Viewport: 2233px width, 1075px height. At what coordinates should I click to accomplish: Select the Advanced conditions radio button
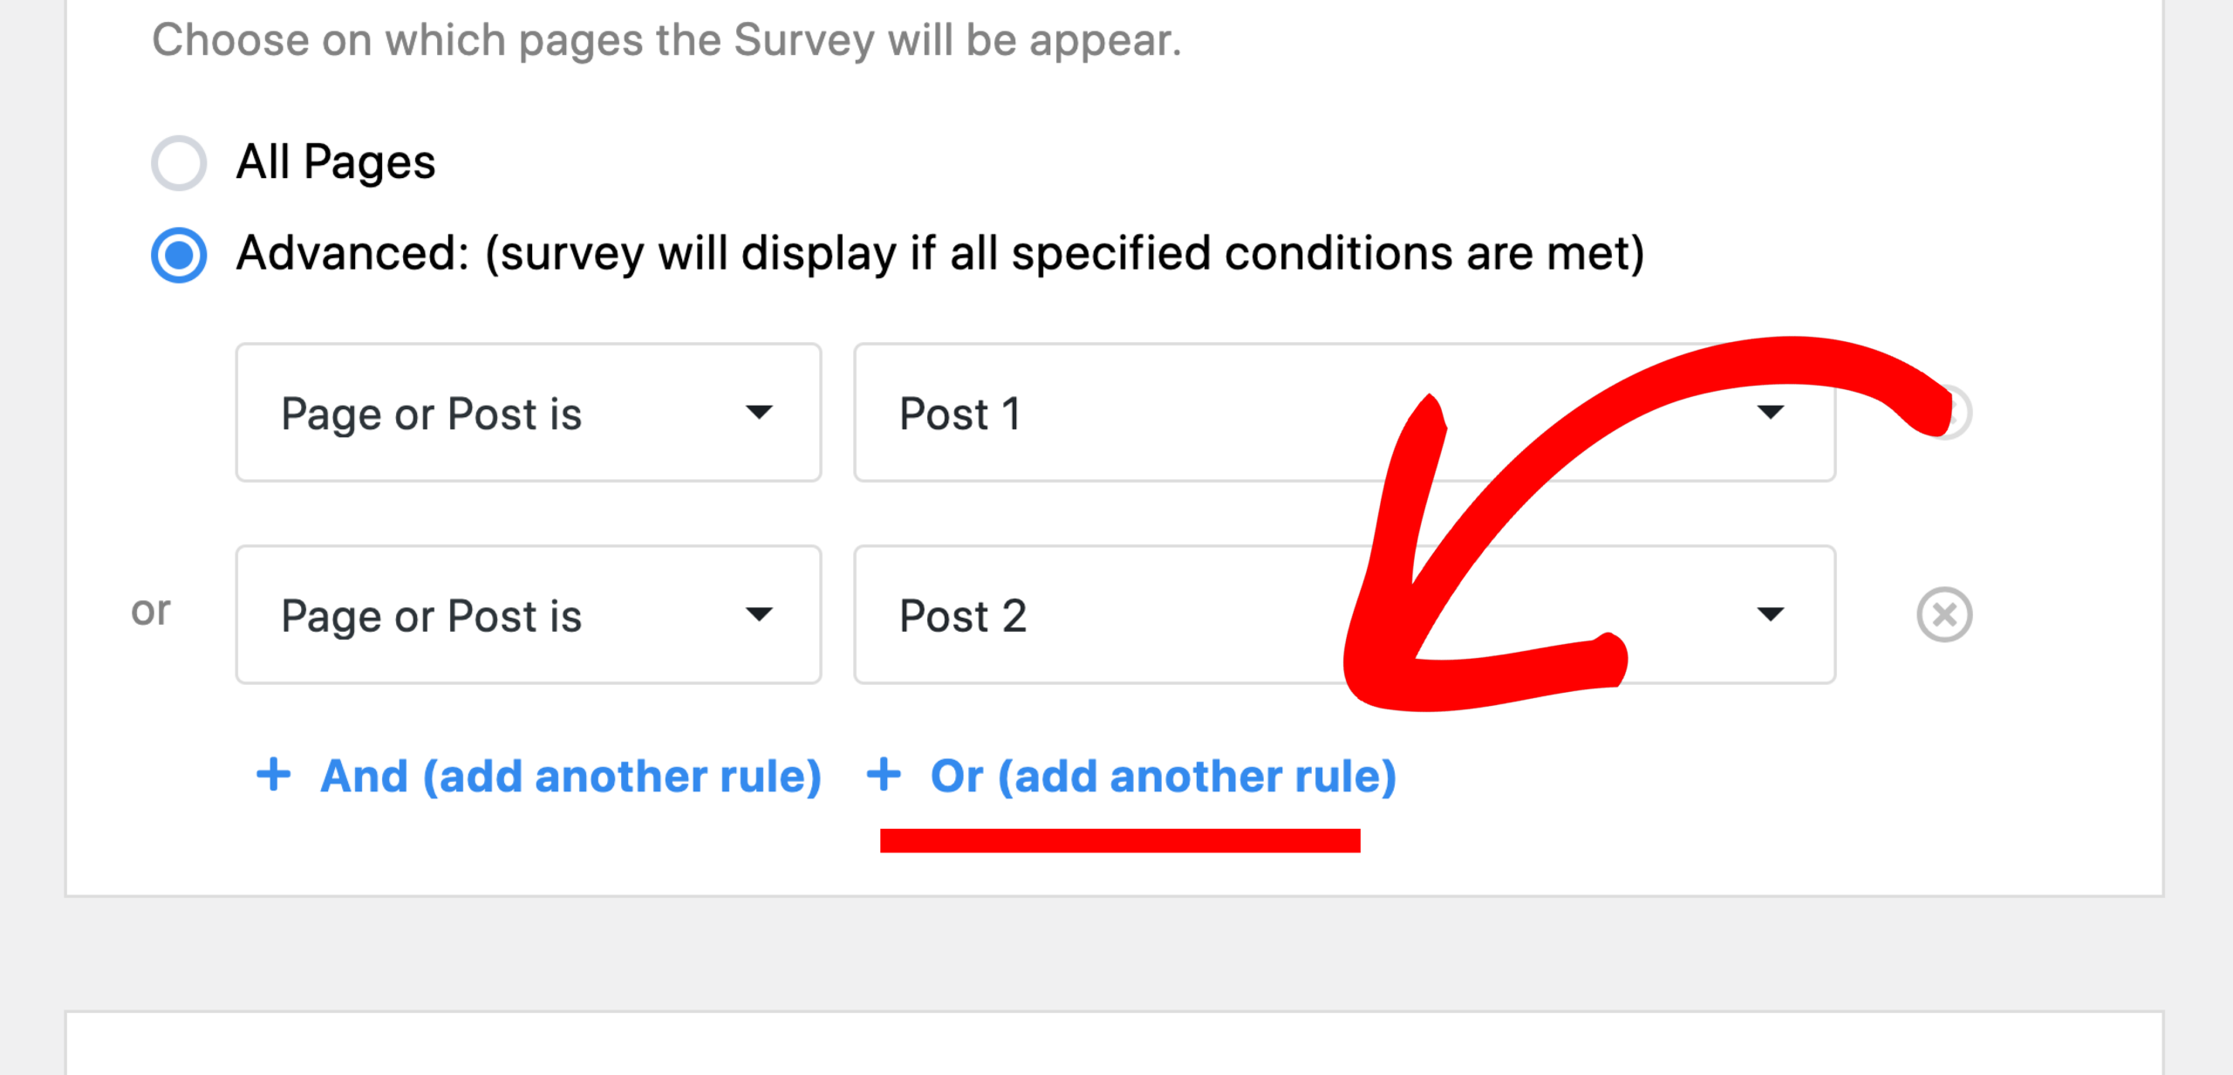click(179, 255)
